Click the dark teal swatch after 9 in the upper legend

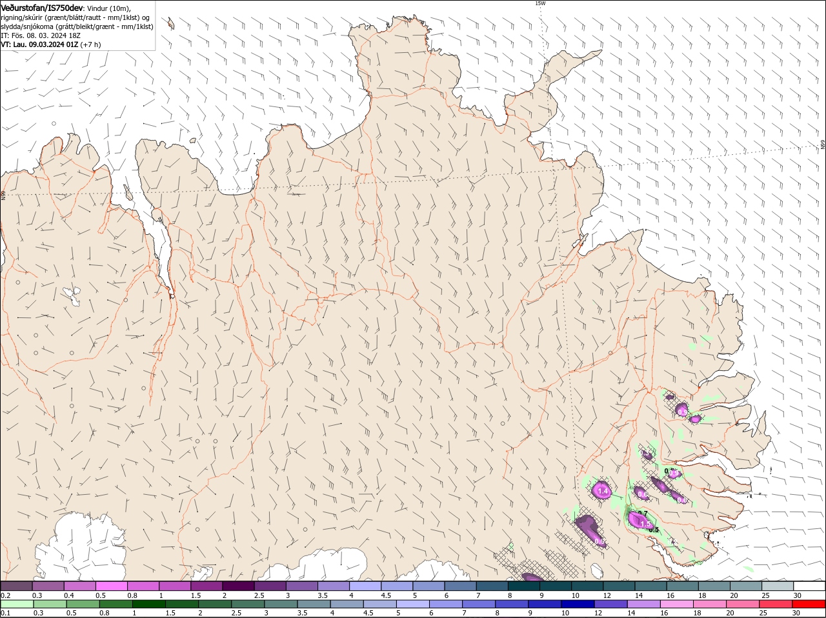pyautogui.click(x=556, y=586)
